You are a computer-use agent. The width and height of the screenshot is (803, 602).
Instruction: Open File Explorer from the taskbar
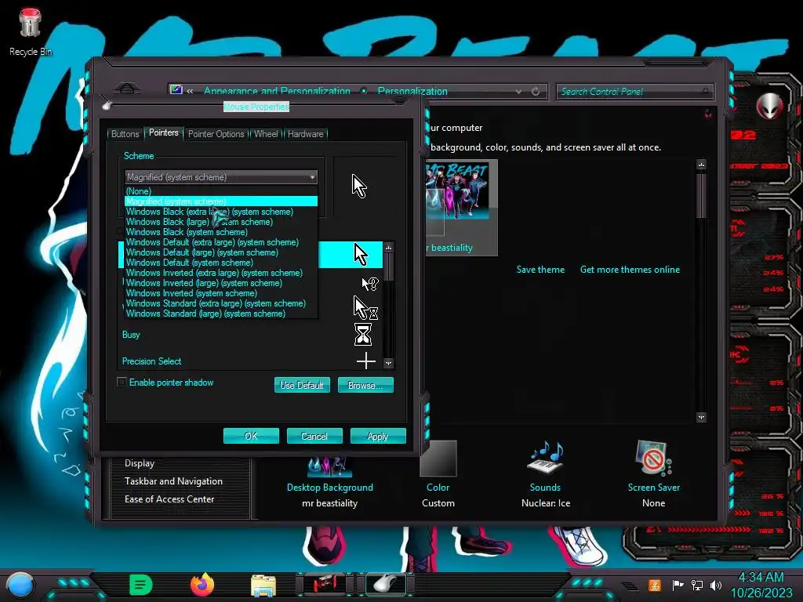(263, 585)
